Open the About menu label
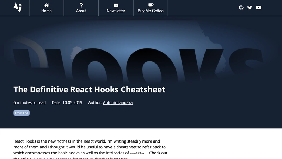This screenshot has height=159, width=282. (x=81, y=11)
